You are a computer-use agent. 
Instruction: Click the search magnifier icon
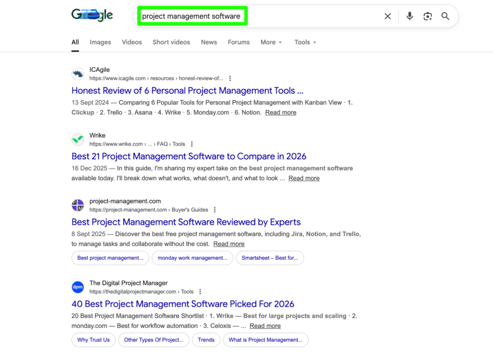[445, 16]
